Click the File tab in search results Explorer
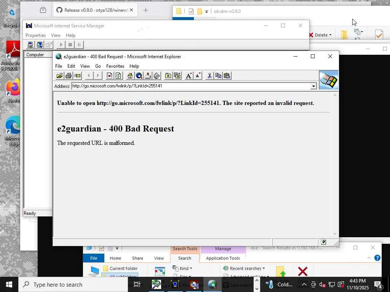 click(94, 258)
